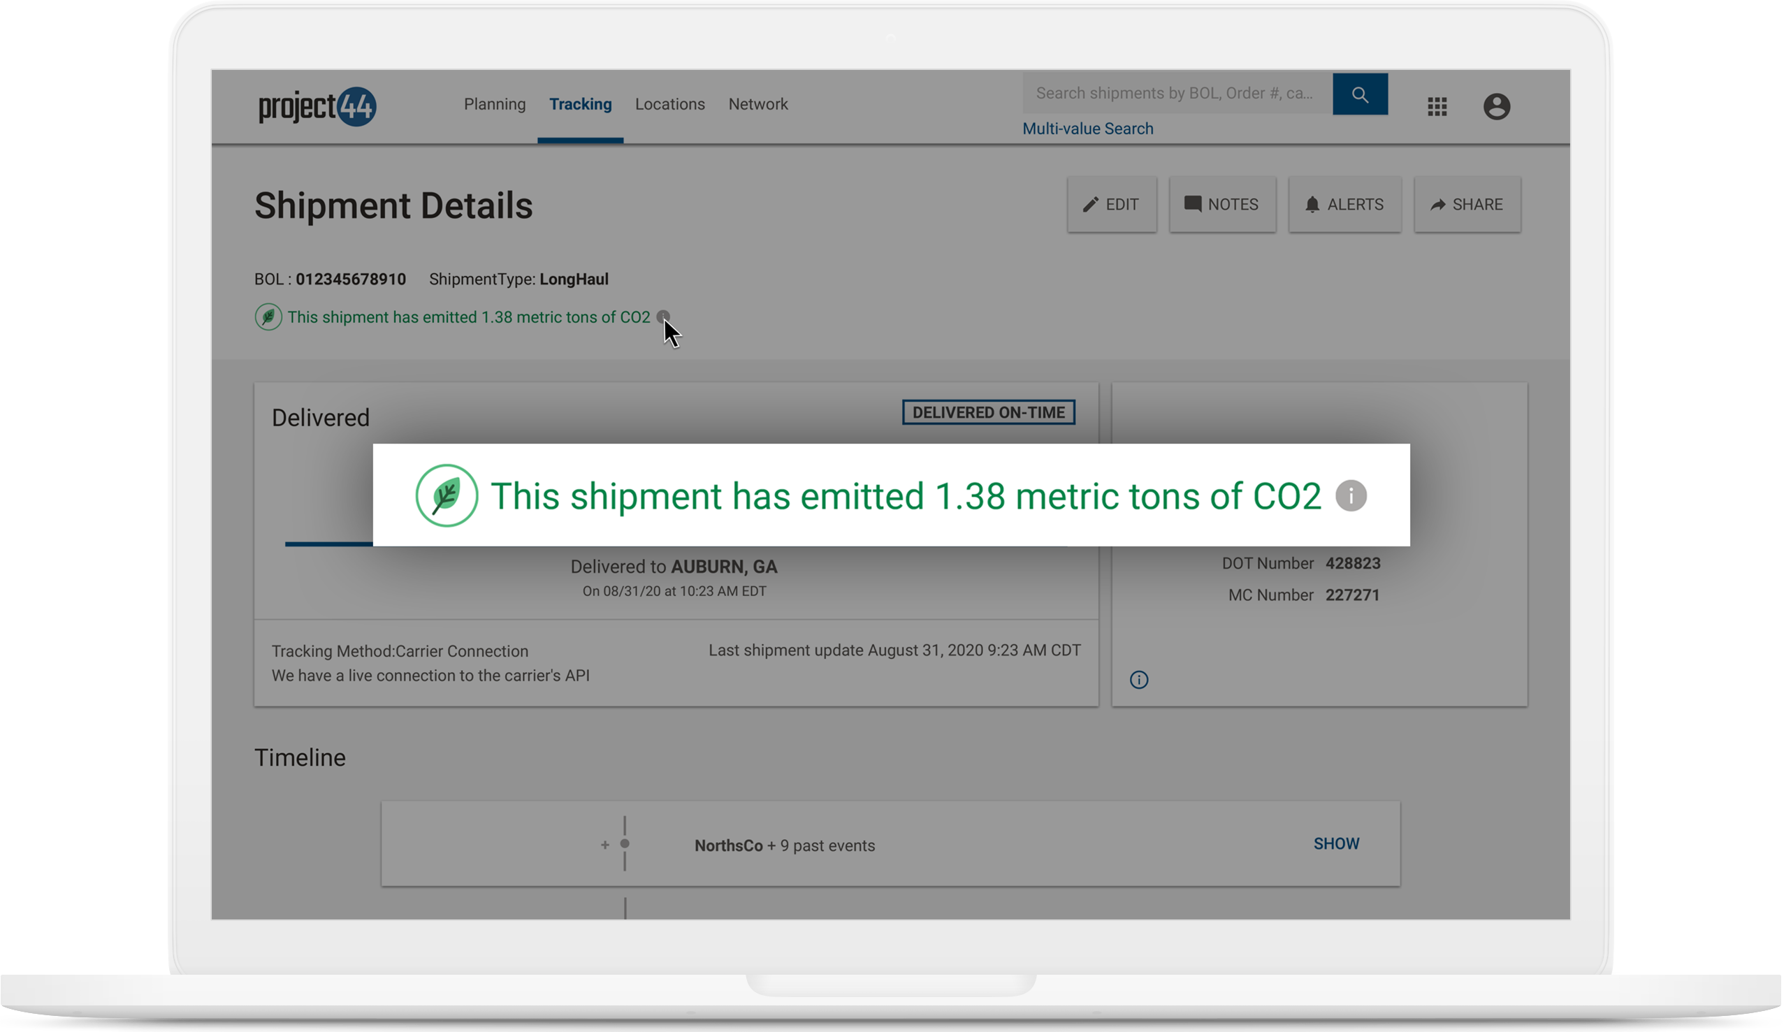Focus the shipment search input field
Image resolution: width=1784 pixels, height=1032 pixels.
tap(1176, 94)
